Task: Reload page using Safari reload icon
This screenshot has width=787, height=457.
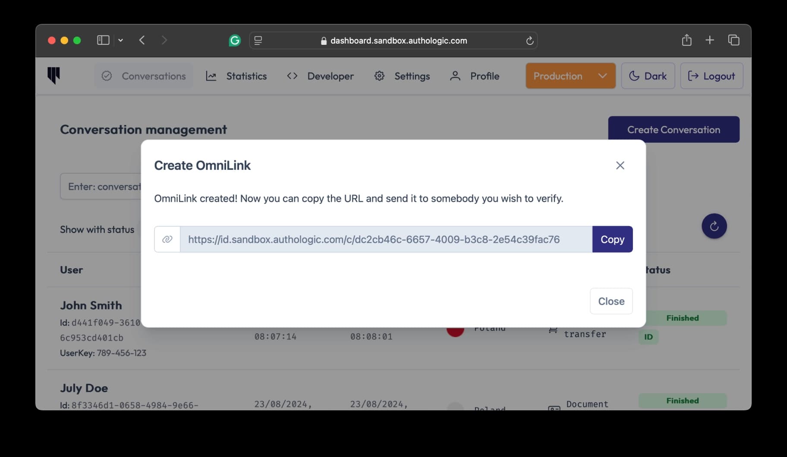Action: click(530, 41)
